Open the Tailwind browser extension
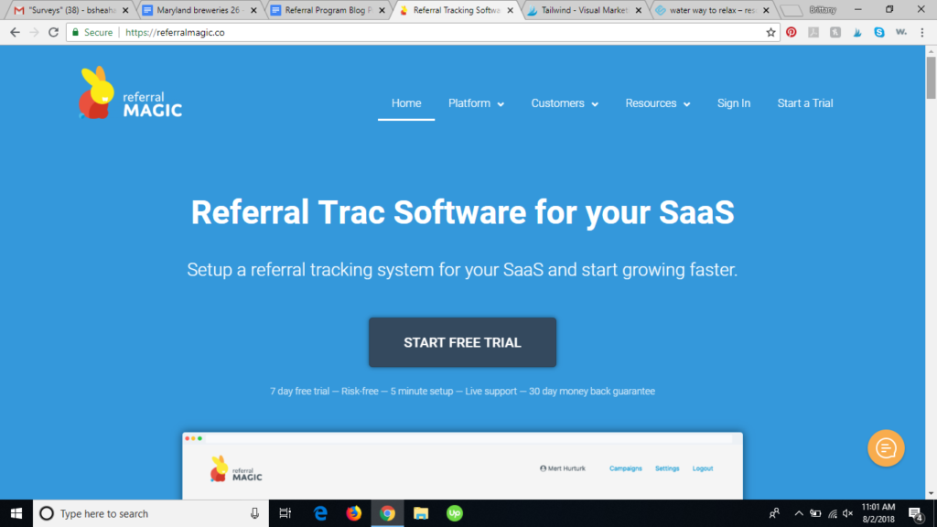Screen dimensions: 937x527 point(856,32)
